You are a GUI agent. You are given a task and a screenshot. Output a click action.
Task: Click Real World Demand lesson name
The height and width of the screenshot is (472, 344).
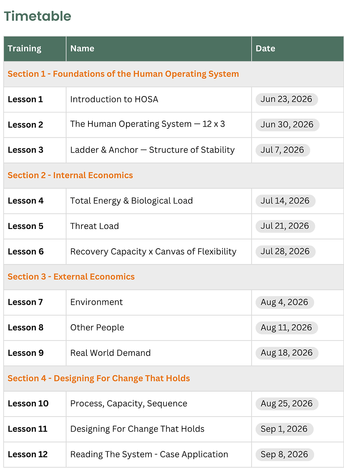click(x=110, y=353)
